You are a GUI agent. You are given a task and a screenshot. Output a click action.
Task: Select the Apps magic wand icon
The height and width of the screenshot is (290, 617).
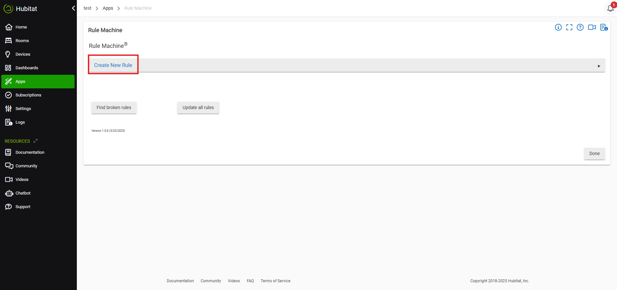[x=8, y=81]
